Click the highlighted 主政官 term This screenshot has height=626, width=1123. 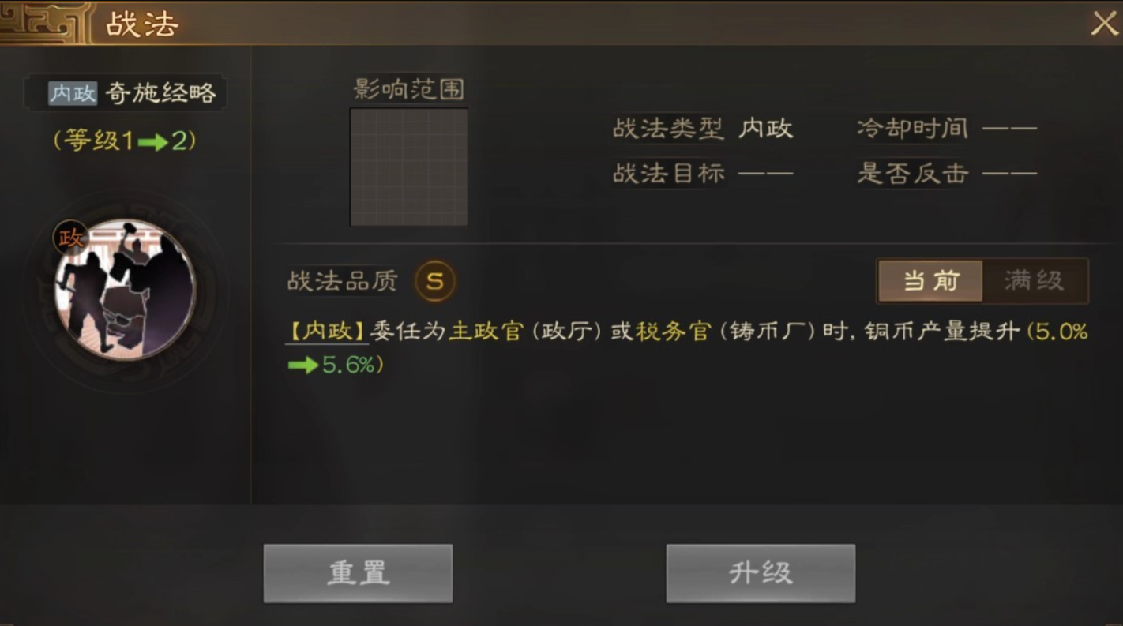[486, 332]
